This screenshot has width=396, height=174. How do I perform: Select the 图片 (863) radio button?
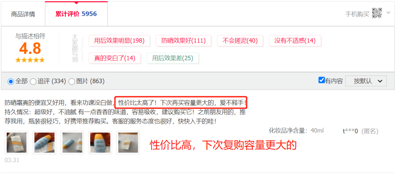(72, 81)
